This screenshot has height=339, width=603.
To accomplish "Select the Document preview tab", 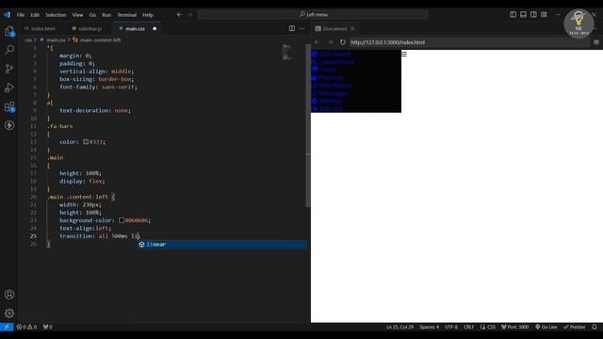I will click(x=334, y=28).
